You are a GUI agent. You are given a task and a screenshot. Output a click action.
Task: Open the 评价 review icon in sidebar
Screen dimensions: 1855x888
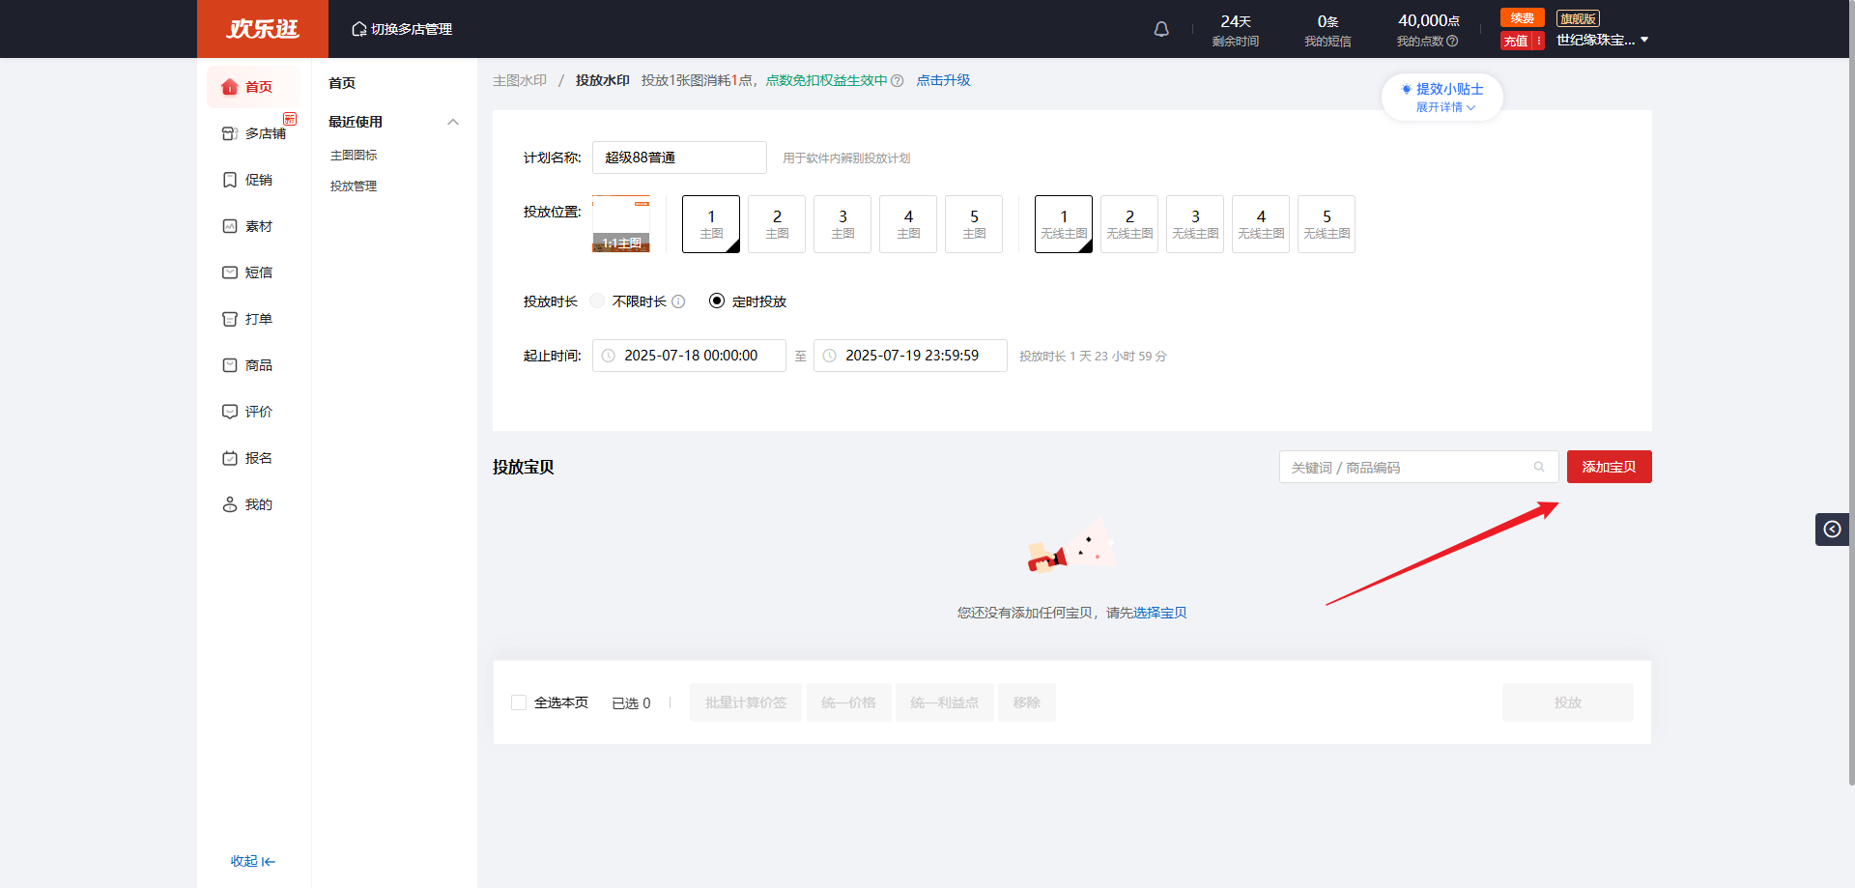[x=230, y=412]
